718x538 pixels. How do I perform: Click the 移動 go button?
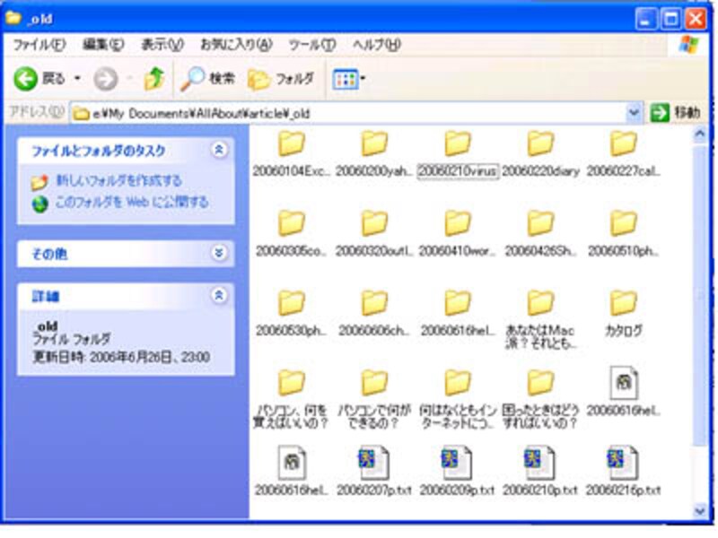(x=675, y=112)
